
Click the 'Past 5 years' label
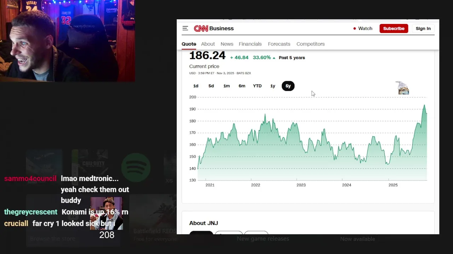coord(292,58)
